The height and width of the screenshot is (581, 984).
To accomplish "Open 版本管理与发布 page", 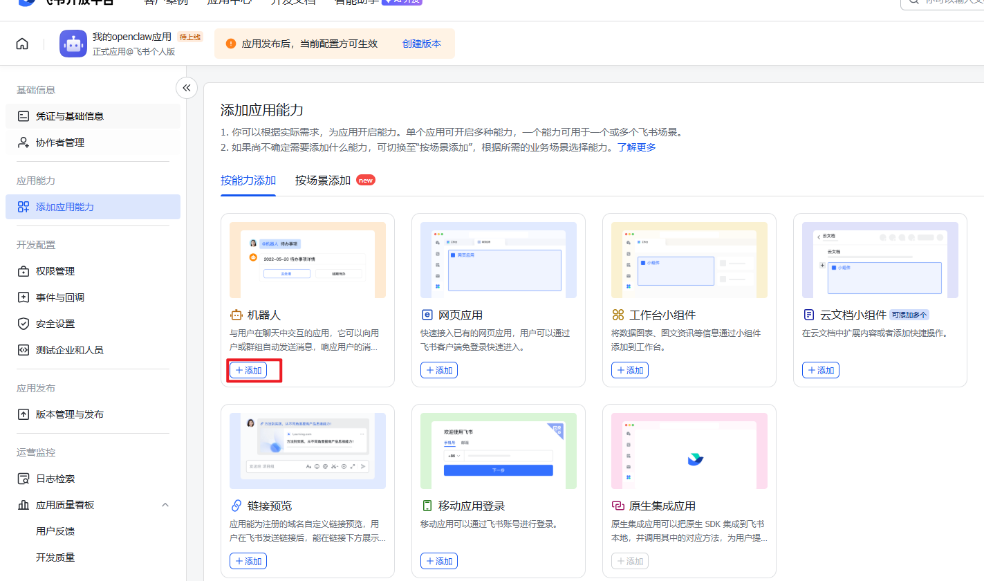I will (69, 414).
